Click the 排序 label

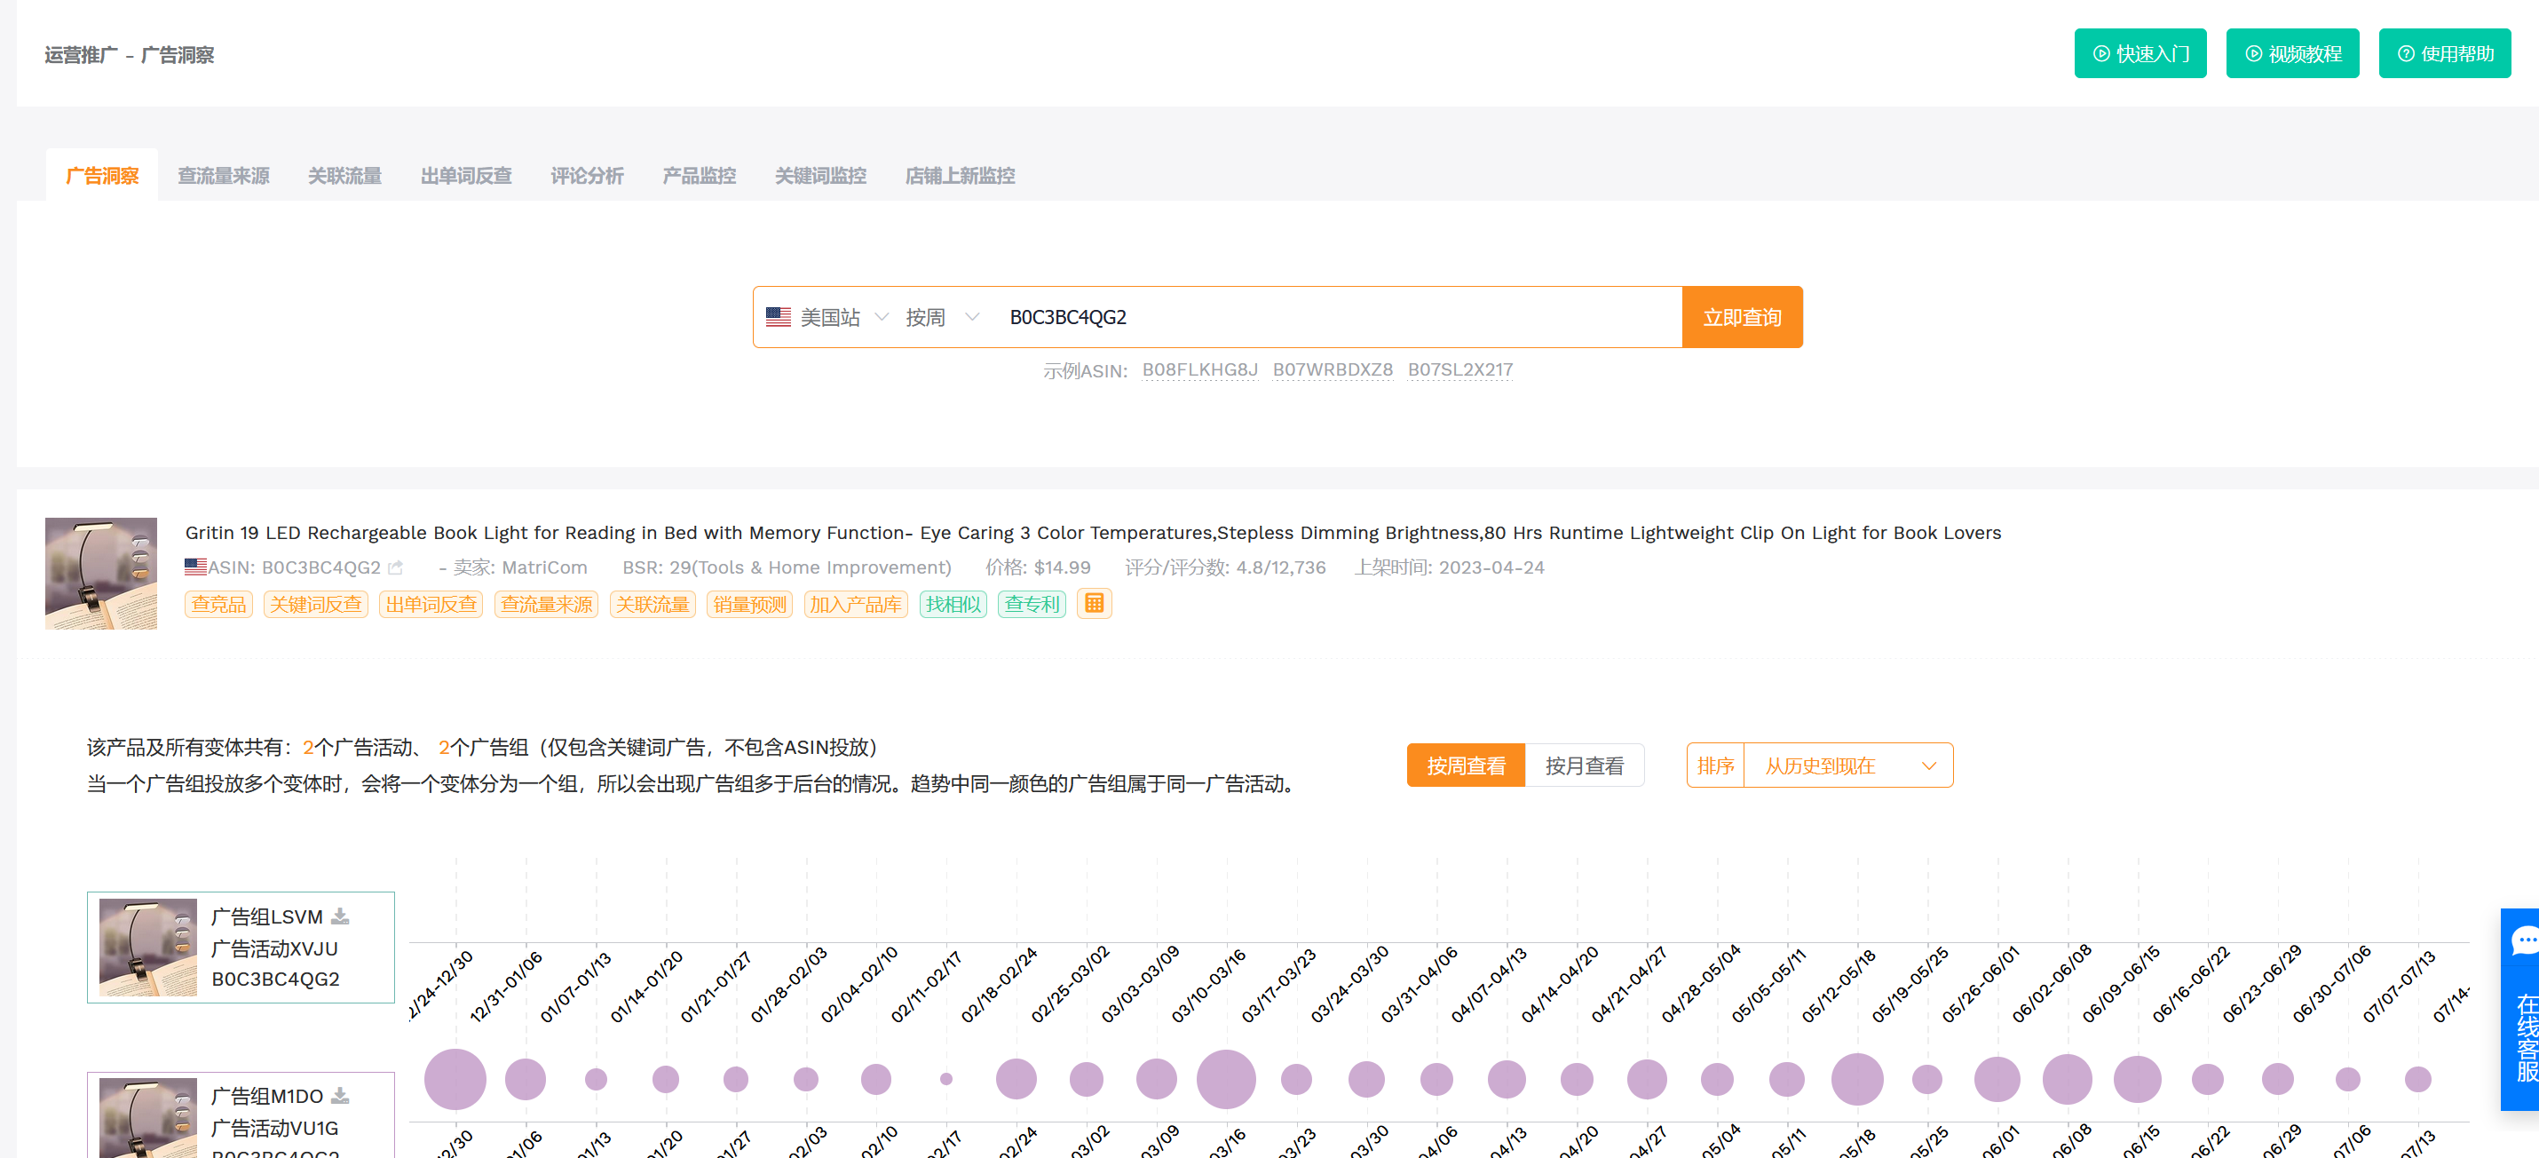click(1715, 765)
